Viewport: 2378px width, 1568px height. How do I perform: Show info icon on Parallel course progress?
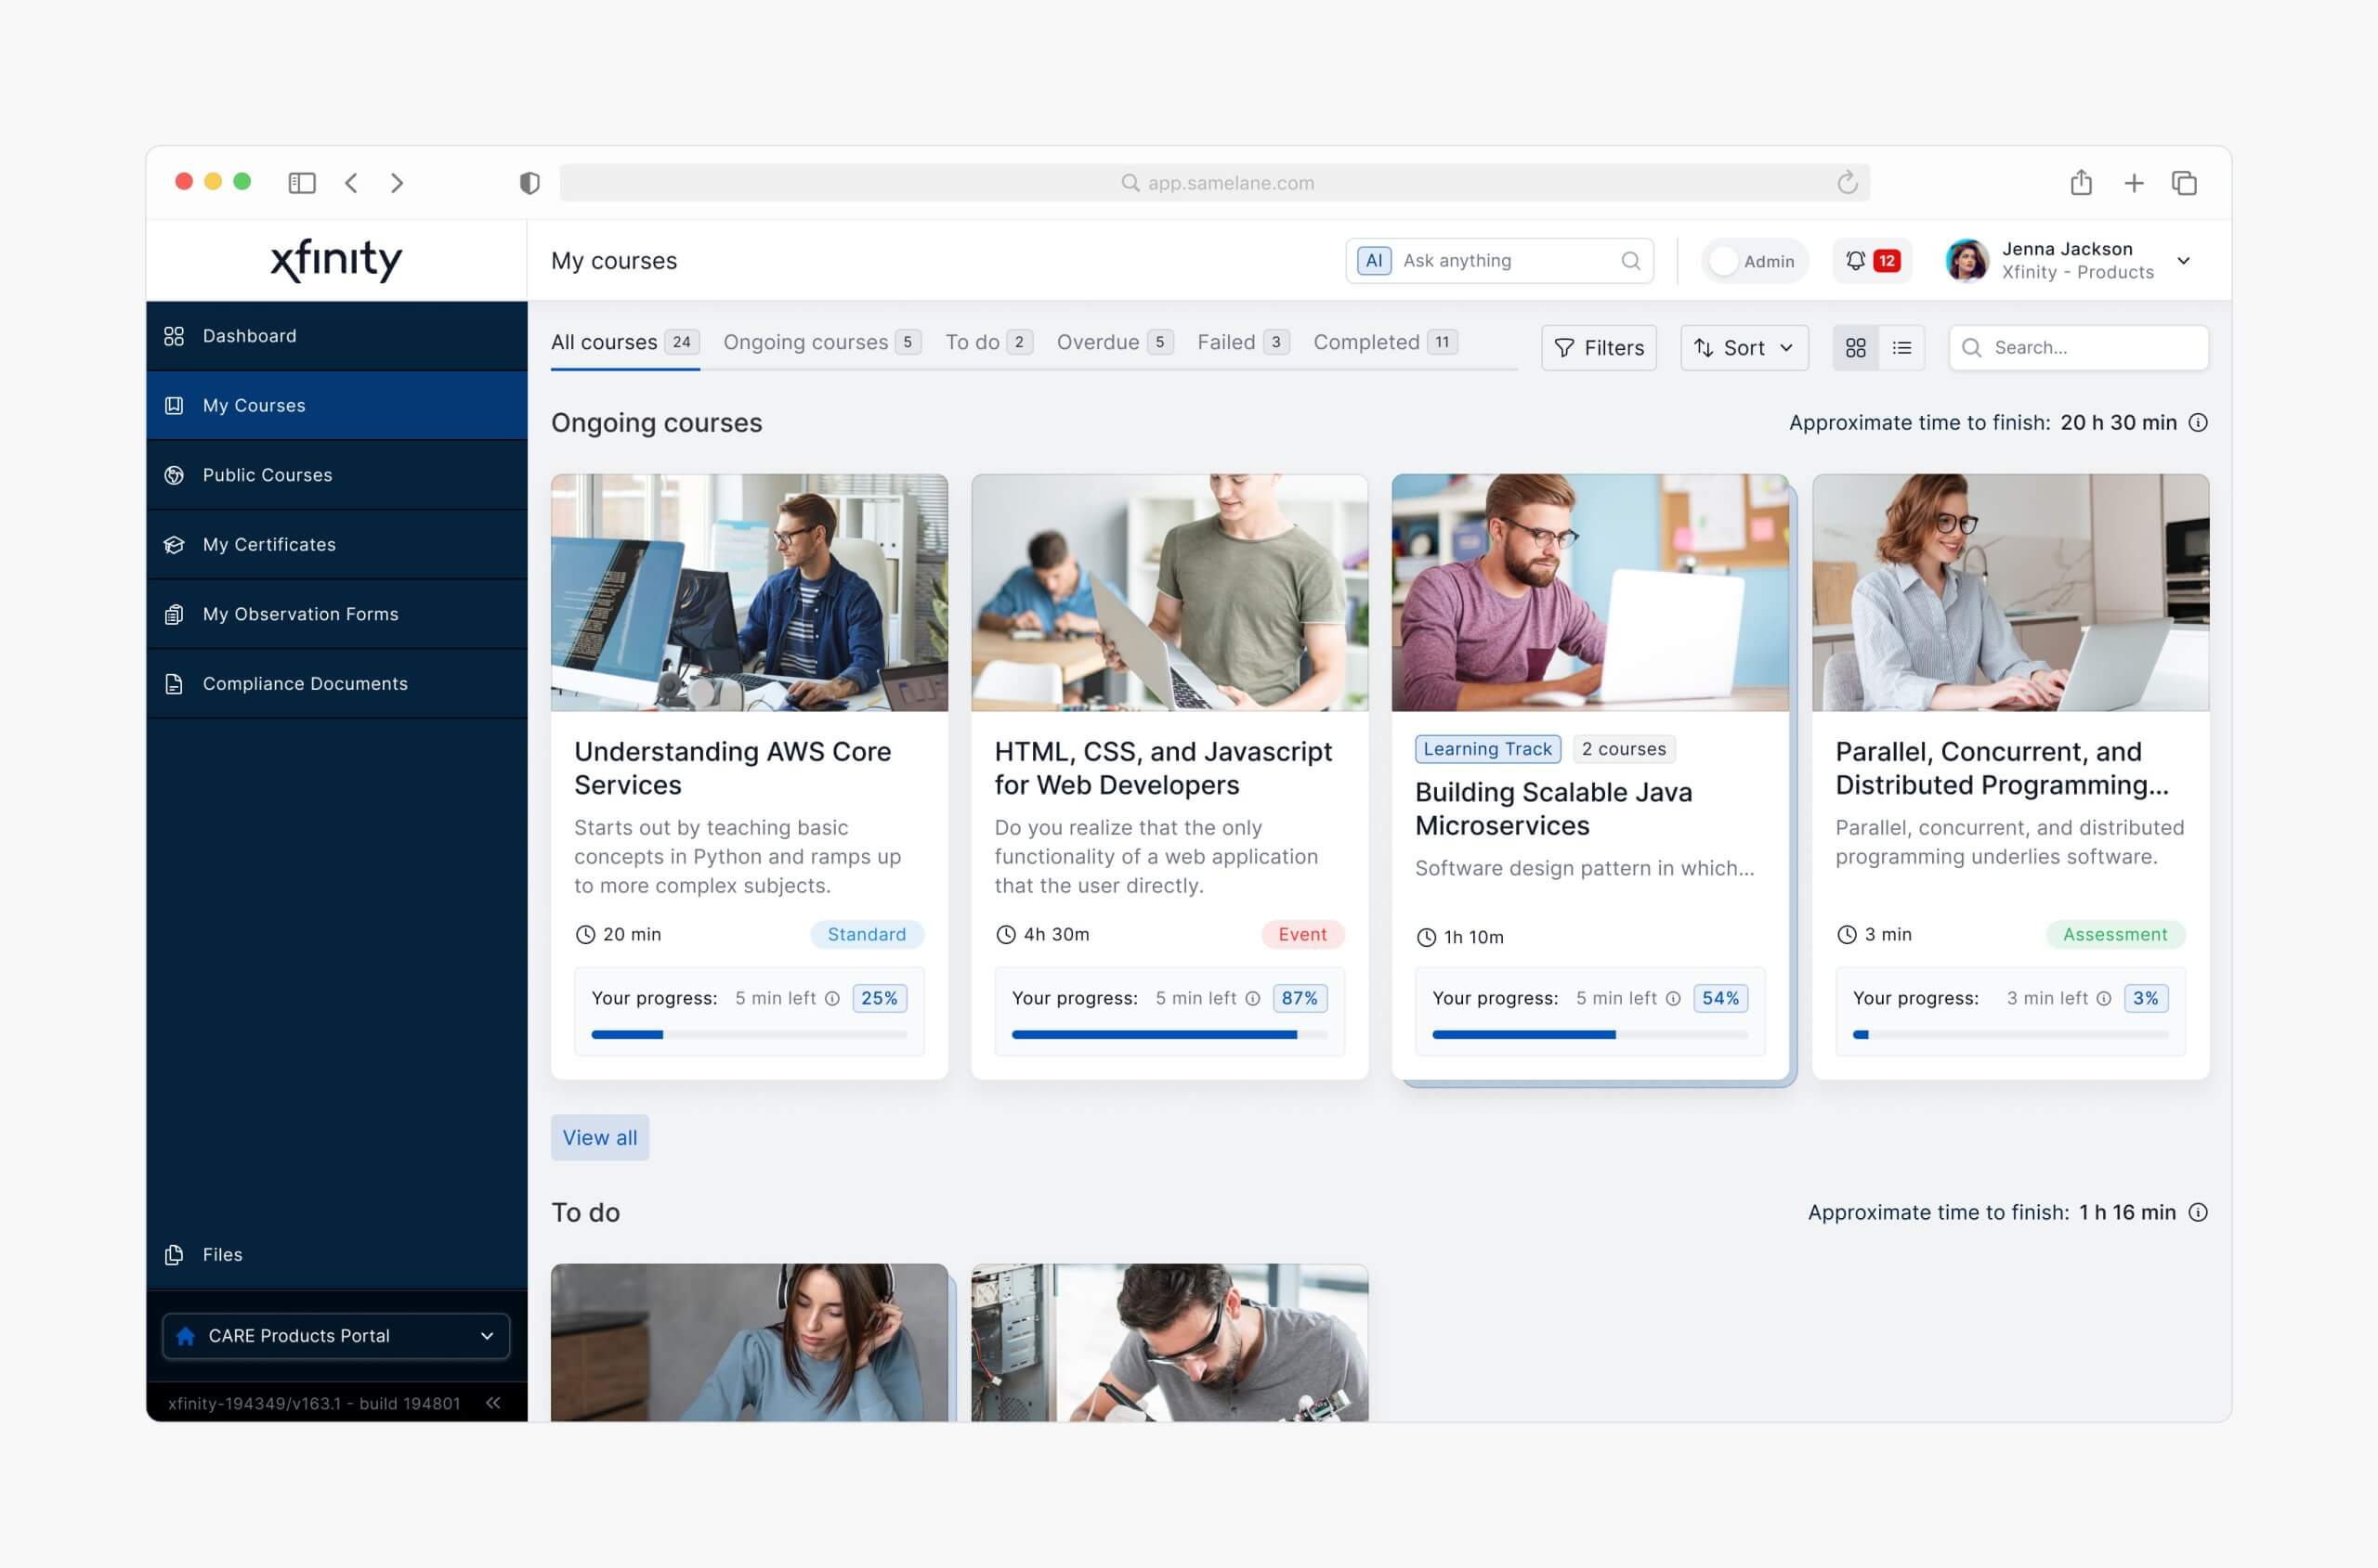coord(2104,998)
